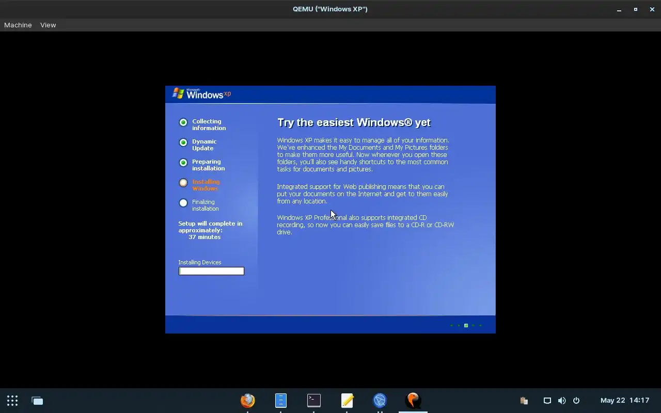Open the notes pencil app in dock

click(x=347, y=401)
